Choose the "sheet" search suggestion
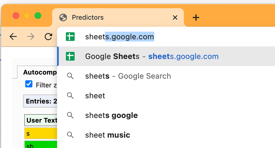This screenshot has width=275, height=148. 95,96
